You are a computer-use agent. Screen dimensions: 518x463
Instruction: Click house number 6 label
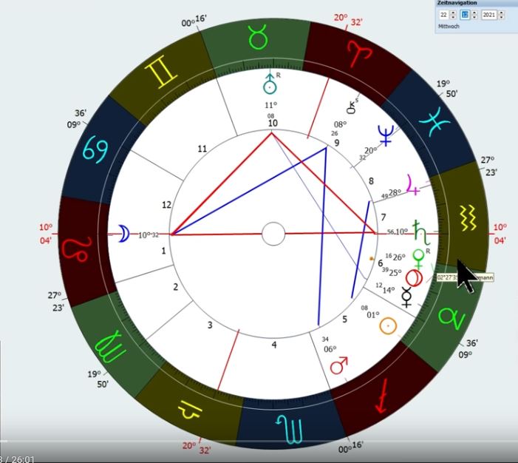[381, 263]
